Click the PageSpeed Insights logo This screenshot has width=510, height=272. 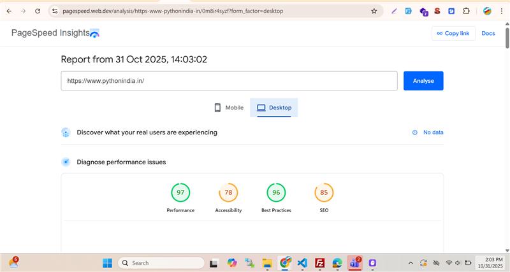pos(55,33)
